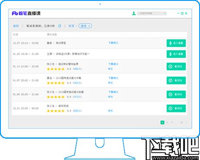Click the star rating in 01.13 row

click(x=56, y=69)
